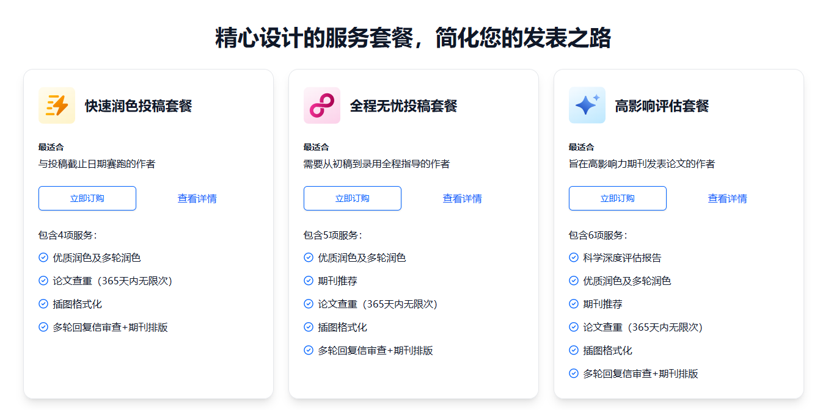This screenshot has width=820, height=410.
Task: Click the sparkle icon of 高影响评估套餐
Action: [x=587, y=105]
